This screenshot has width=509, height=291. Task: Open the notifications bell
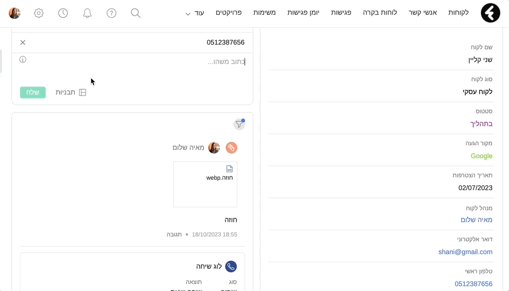(x=87, y=13)
